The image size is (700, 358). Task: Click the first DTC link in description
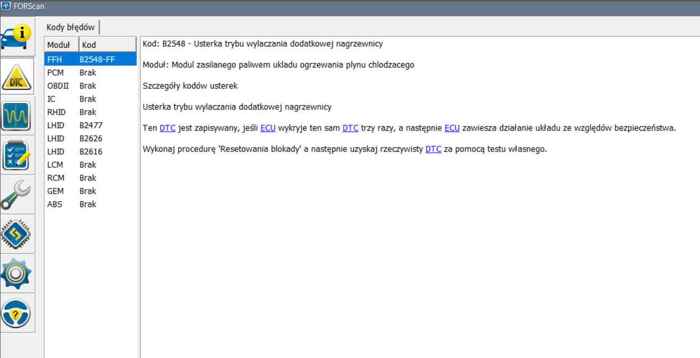[x=167, y=128]
